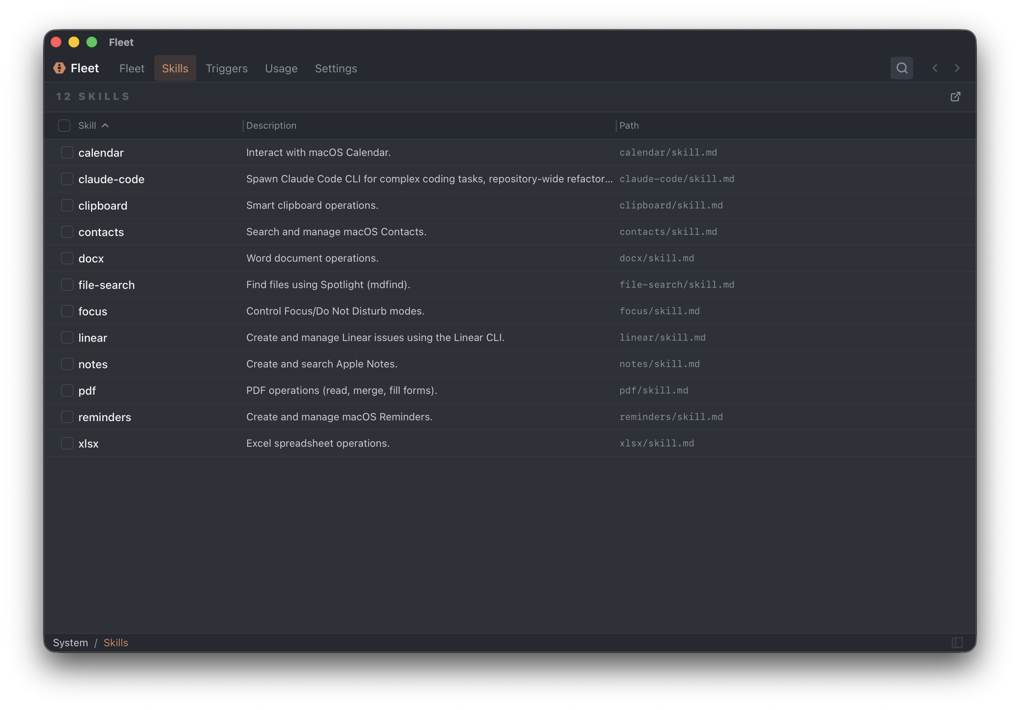
Task: Check the xlsx skill checkbox
Action: [67, 443]
